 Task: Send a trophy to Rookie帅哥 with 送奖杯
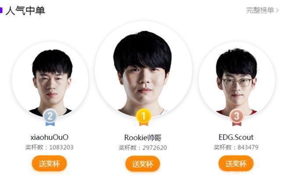click(143, 164)
